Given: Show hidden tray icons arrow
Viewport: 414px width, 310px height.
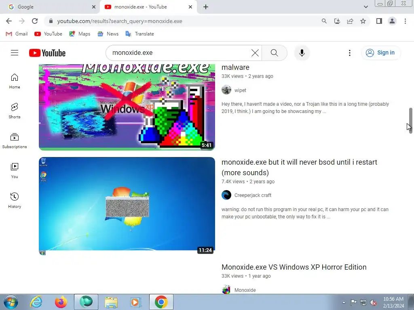Looking at the screenshot, I should [344, 302].
